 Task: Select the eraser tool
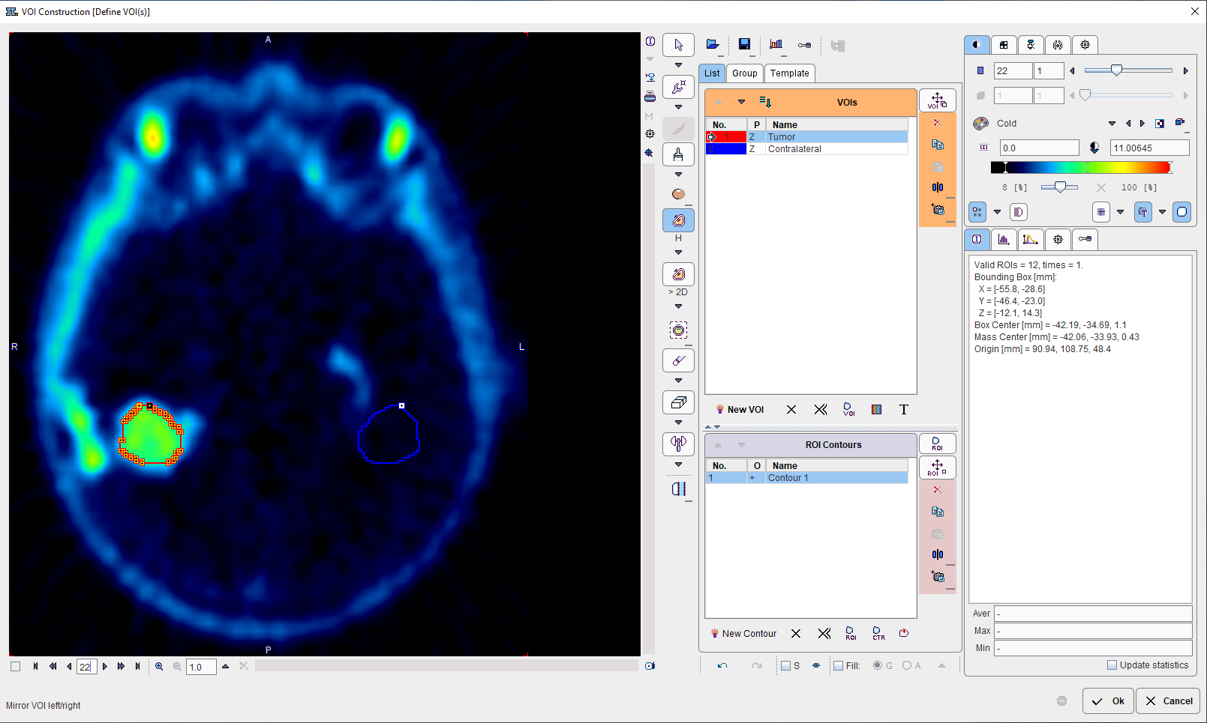click(678, 360)
